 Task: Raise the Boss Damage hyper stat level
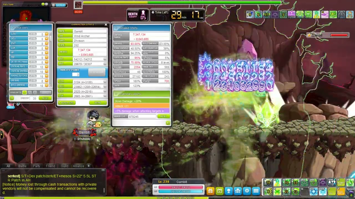(46, 85)
